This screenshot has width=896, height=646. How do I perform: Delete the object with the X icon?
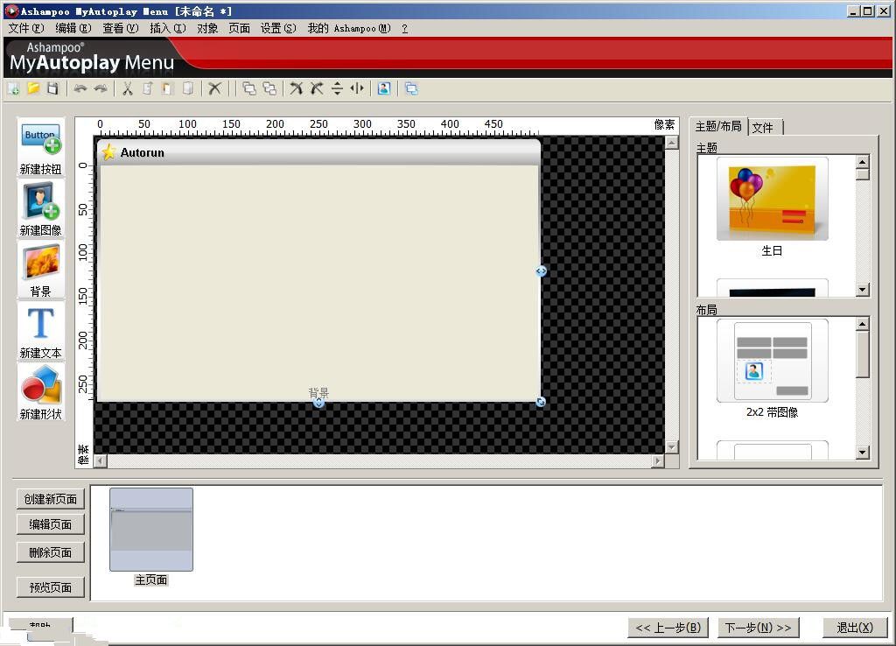tap(214, 88)
